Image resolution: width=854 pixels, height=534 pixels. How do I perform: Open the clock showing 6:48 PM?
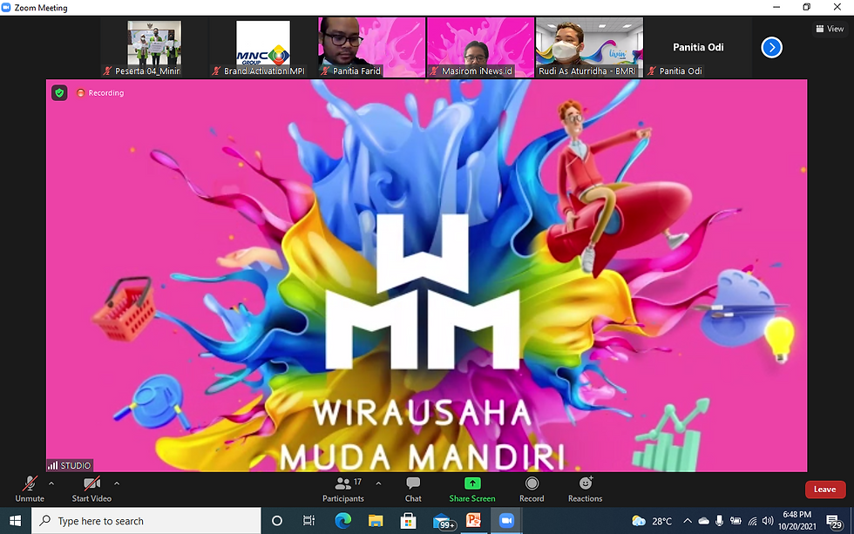pyautogui.click(x=796, y=521)
